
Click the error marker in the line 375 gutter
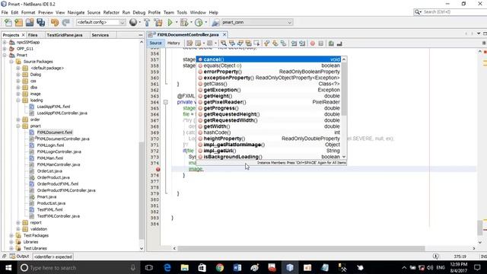click(158, 169)
